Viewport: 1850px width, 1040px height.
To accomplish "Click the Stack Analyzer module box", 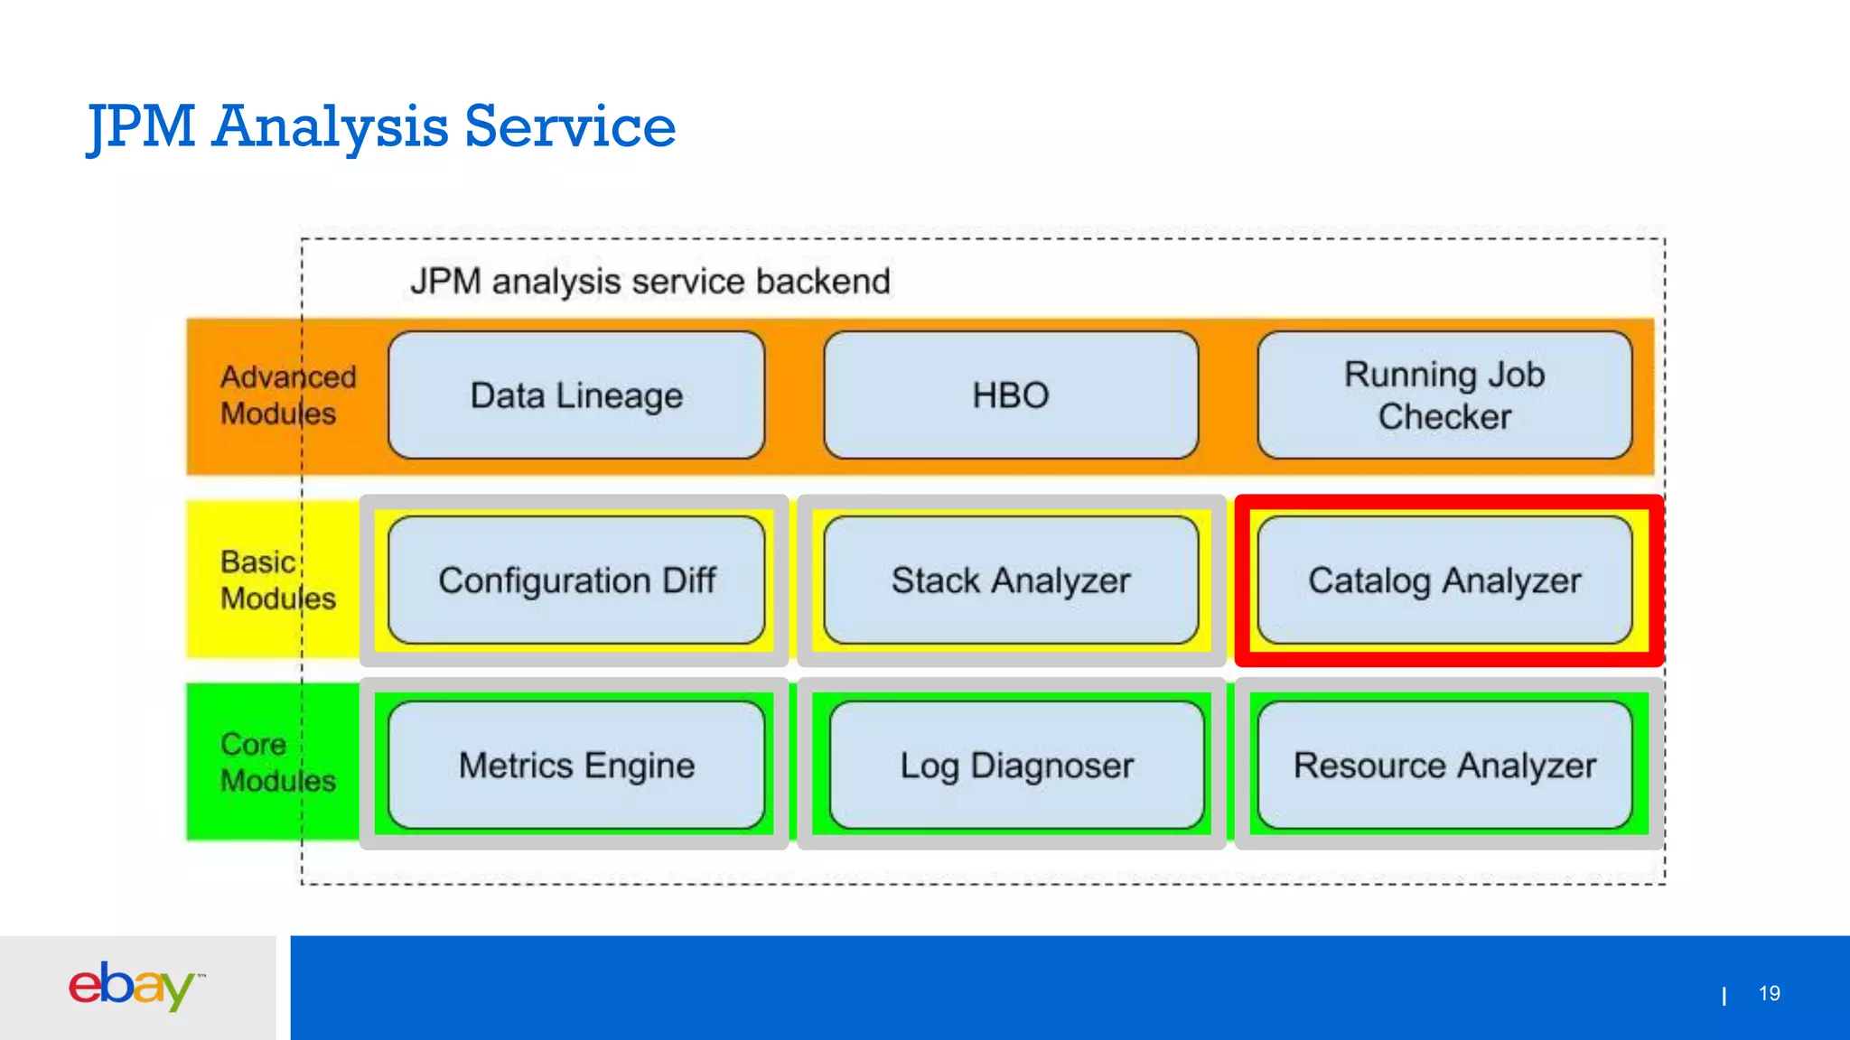I will click(1011, 580).
